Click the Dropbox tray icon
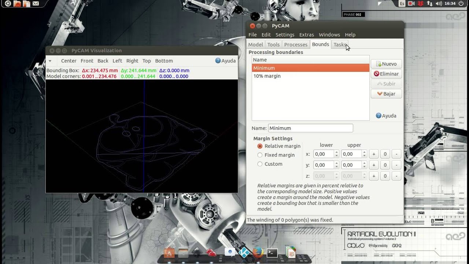 (421, 4)
